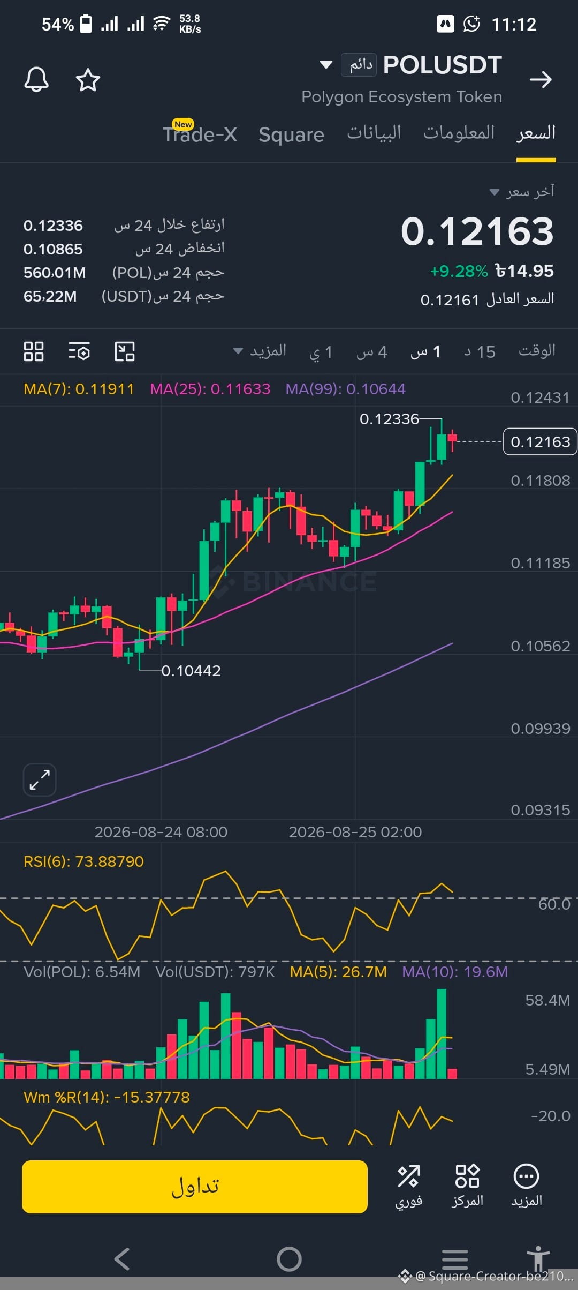Select the السعر price tab

[x=536, y=133]
